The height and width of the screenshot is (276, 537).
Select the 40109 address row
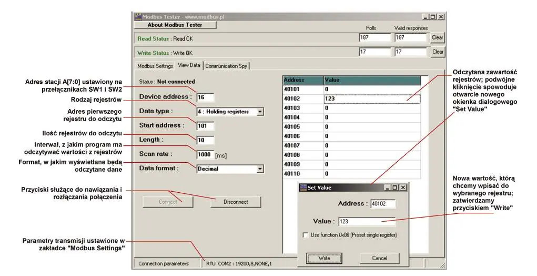303,164
